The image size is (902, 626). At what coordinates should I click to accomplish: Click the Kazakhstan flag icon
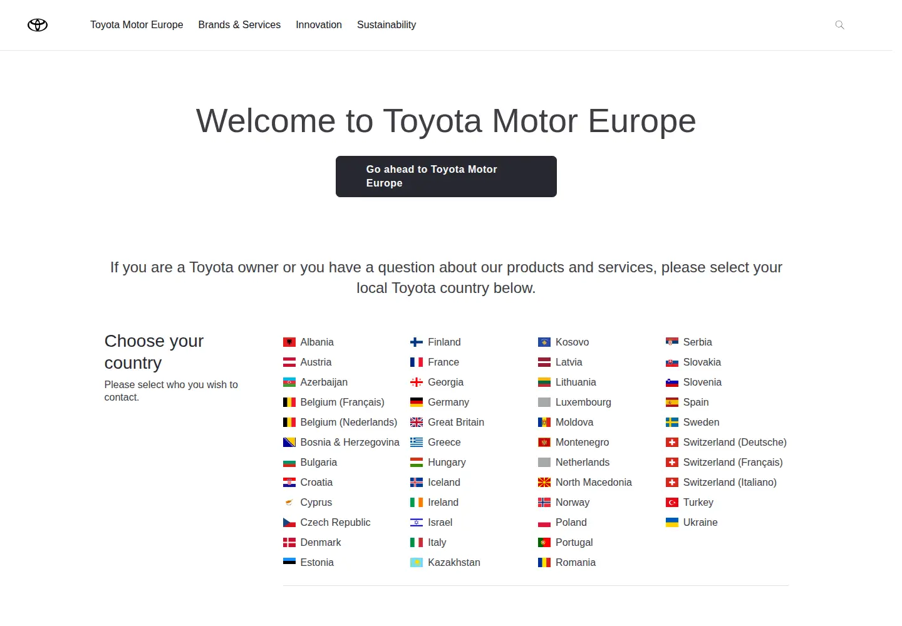point(417,563)
